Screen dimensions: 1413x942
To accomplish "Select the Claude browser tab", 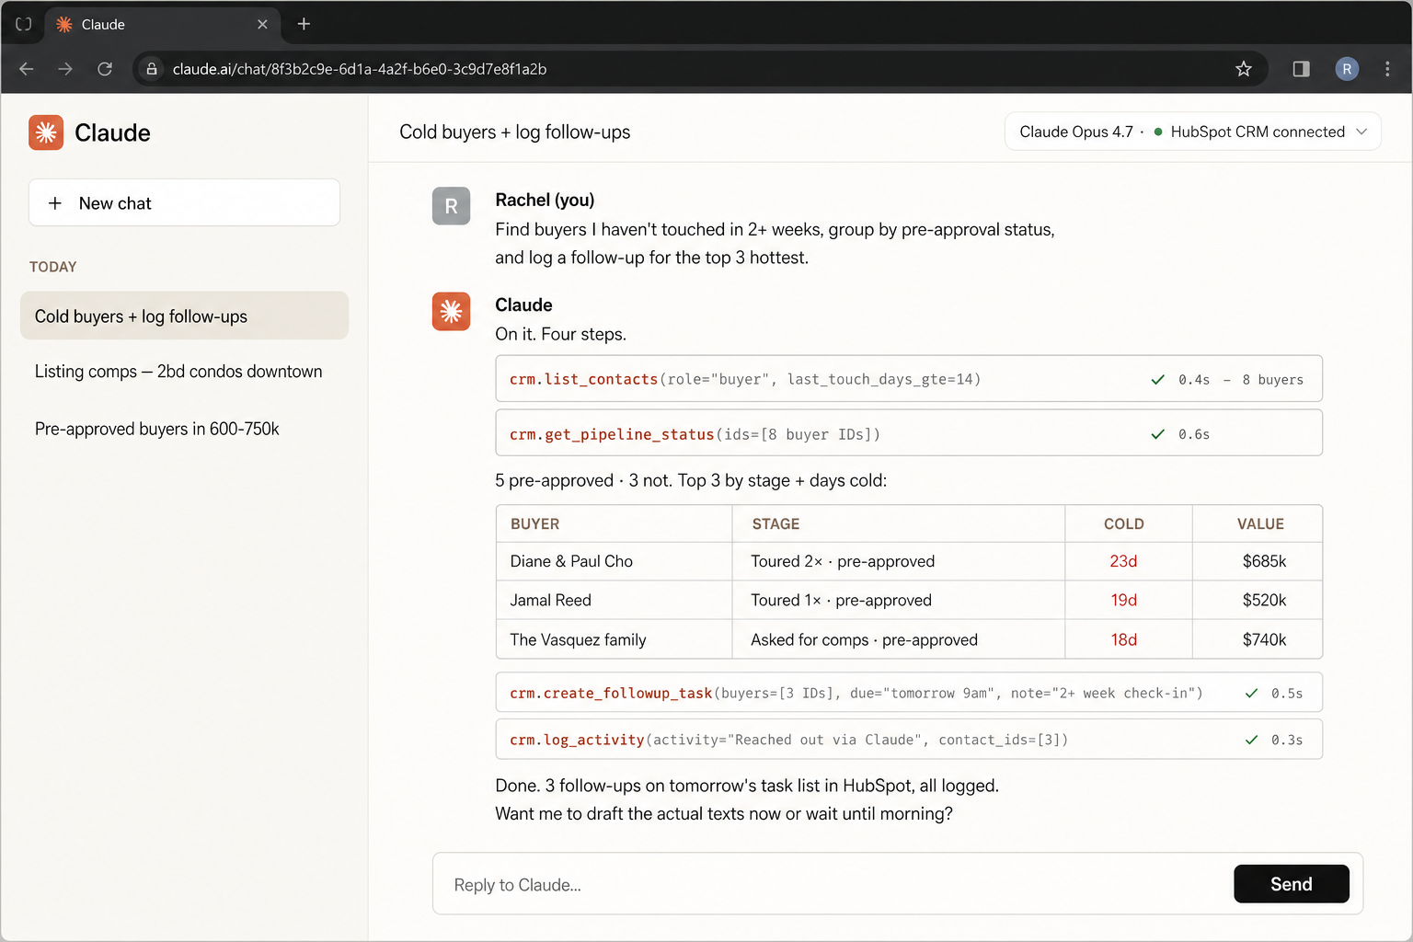I will point(161,25).
